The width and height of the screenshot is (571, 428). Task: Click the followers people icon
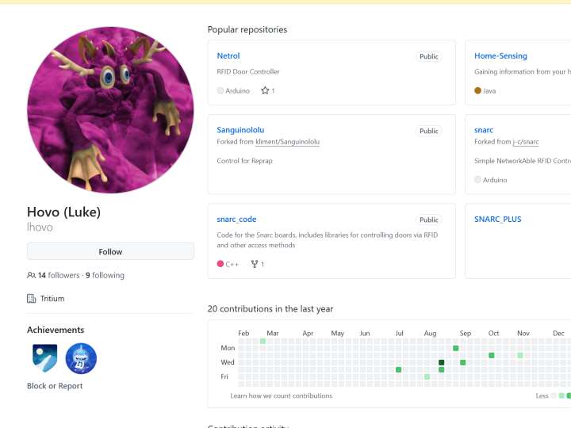tap(32, 276)
